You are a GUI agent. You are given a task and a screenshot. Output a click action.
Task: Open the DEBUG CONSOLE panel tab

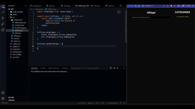pos(54,68)
